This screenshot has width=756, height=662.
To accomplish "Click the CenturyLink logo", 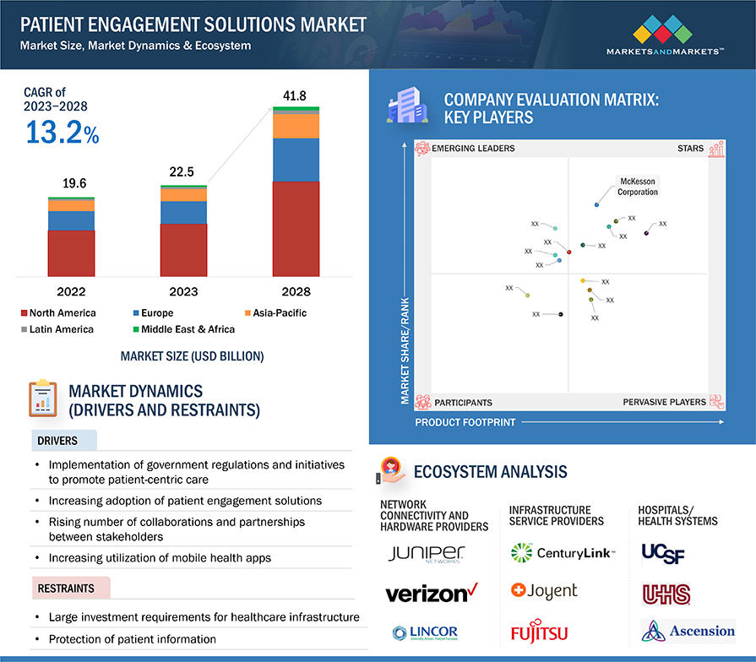I will pos(563,554).
